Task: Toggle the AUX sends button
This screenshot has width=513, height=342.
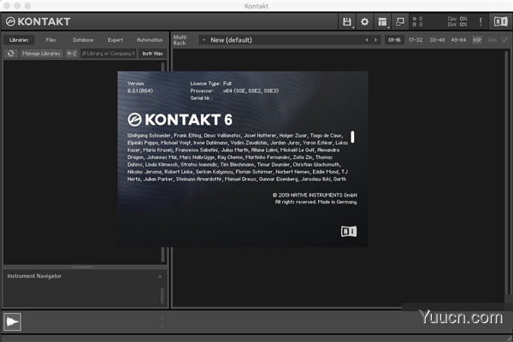Action: 492,40
